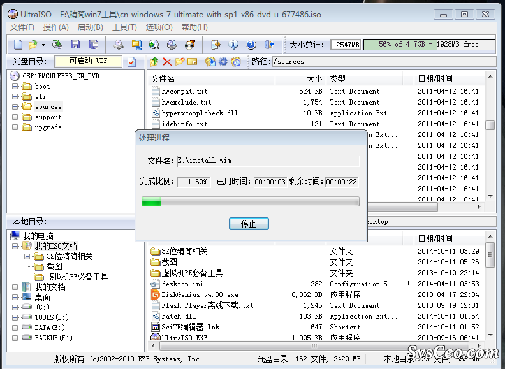505x369 pixels.
Task: Click the Burn CD/DVD Image flame icon
Action: pos(190,45)
